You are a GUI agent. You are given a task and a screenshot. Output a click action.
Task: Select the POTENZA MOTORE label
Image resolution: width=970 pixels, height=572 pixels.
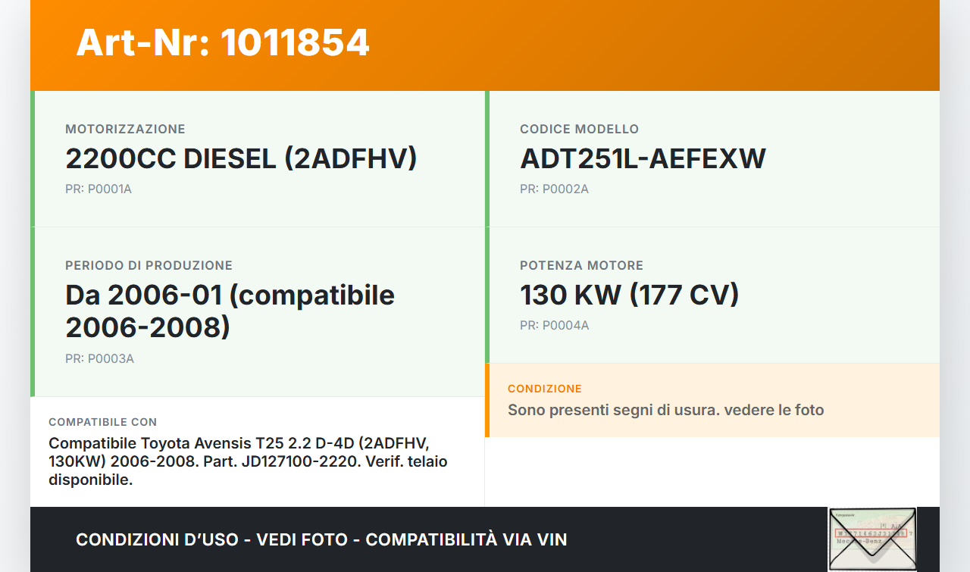(x=581, y=265)
